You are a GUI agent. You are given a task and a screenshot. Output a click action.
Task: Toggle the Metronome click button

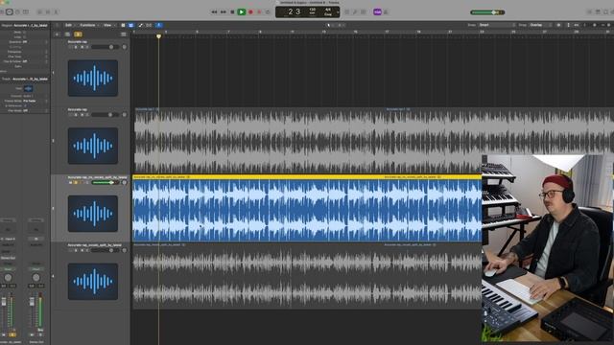pos(386,12)
